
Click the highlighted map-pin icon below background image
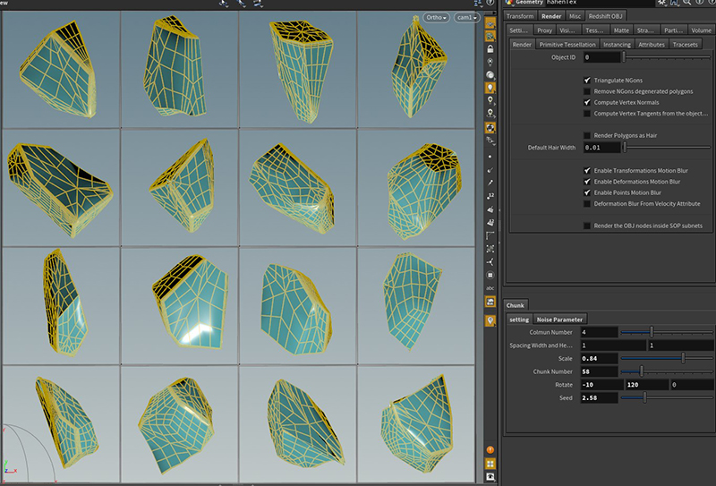pos(490,320)
